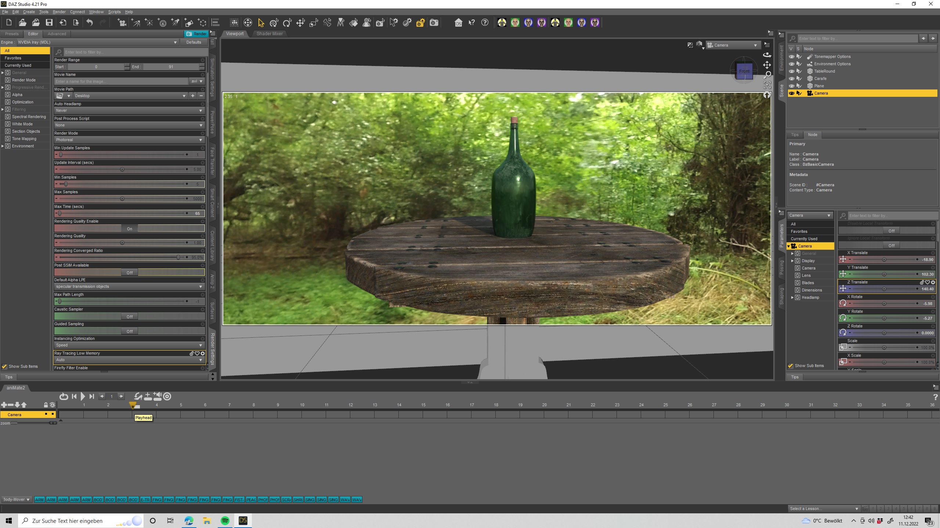
Task: Click the Rendering Quality slider
Action: click(122, 243)
